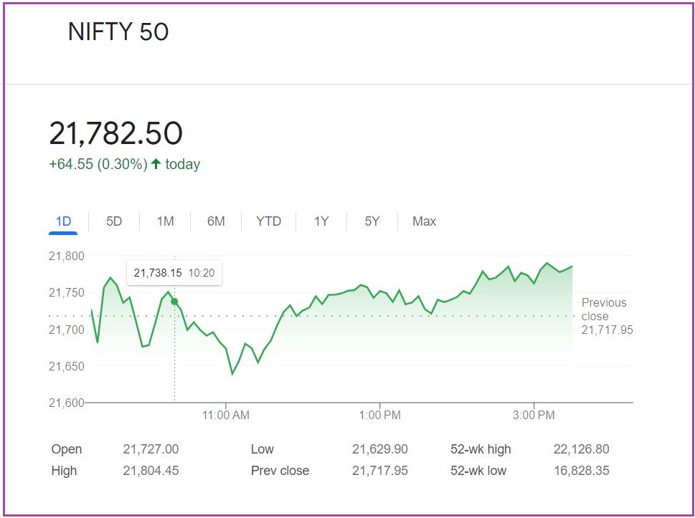Click the Low value 21,629.90
This screenshot has height=518, width=695.
(379, 449)
